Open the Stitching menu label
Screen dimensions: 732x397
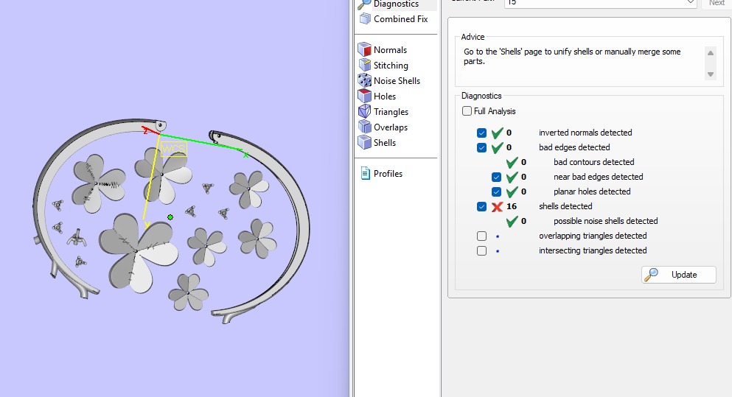click(x=391, y=66)
